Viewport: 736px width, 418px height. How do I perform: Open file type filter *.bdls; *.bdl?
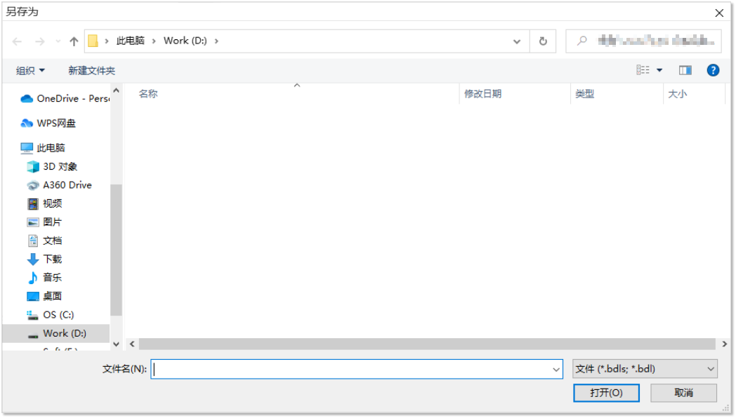[645, 370]
